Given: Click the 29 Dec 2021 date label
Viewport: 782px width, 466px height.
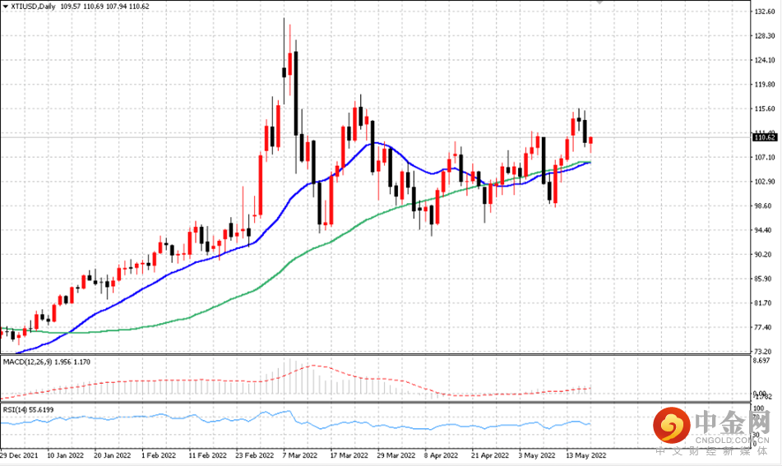Looking at the screenshot, I should pyautogui.click(x=18, y=454).
